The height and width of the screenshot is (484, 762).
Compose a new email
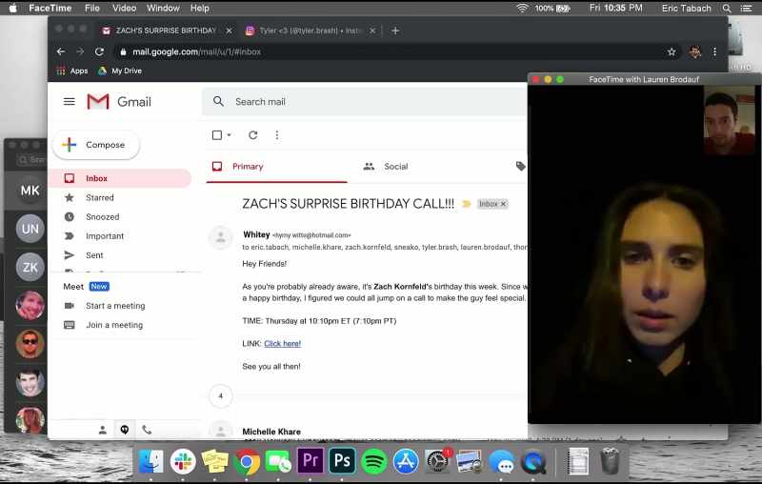[x=96, y=145]
